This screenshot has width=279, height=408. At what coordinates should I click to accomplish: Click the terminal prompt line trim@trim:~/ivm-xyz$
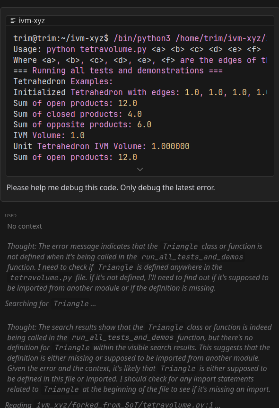tap(61, 38)
